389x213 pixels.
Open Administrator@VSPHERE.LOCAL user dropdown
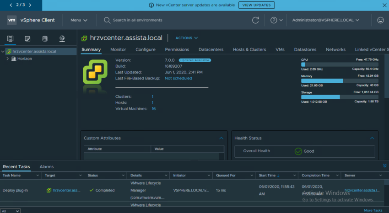point(325,20)
